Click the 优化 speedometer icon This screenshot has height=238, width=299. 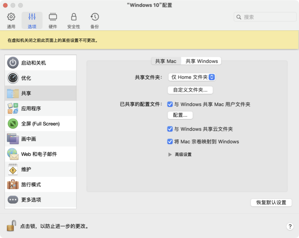[x=13, y=78]
